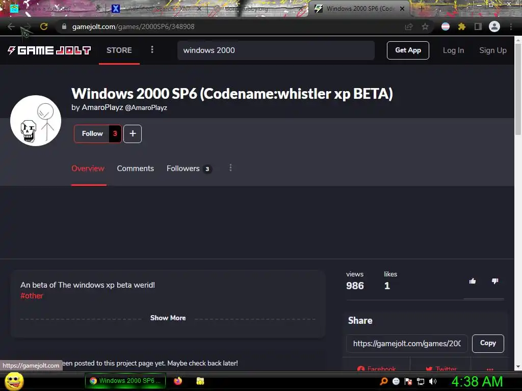Go forward in the browser
Viewport: 522px width, 391px height.
27,26
